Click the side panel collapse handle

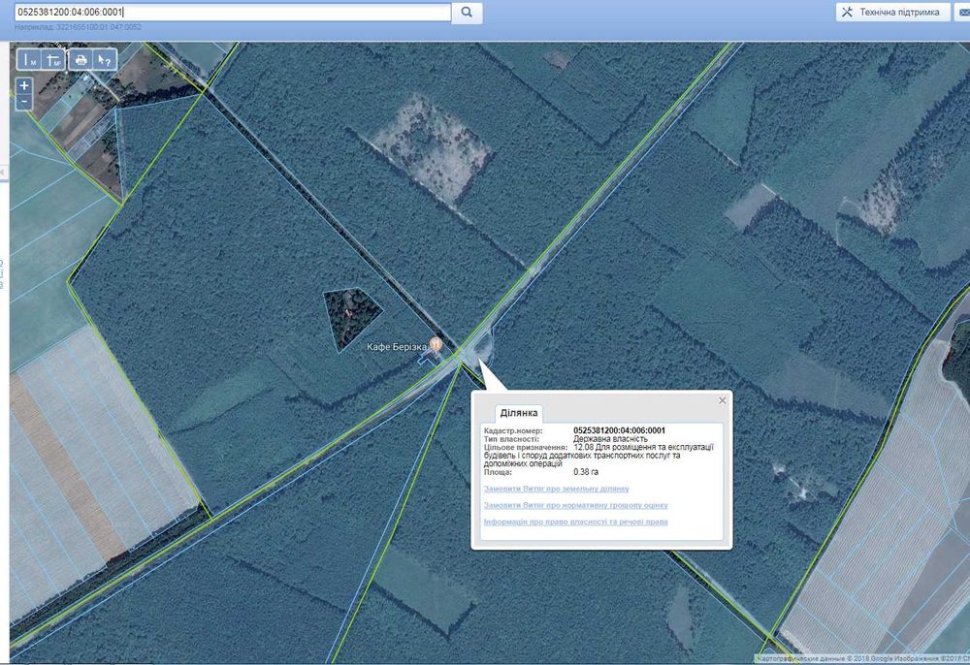click(x=4, y=173)
